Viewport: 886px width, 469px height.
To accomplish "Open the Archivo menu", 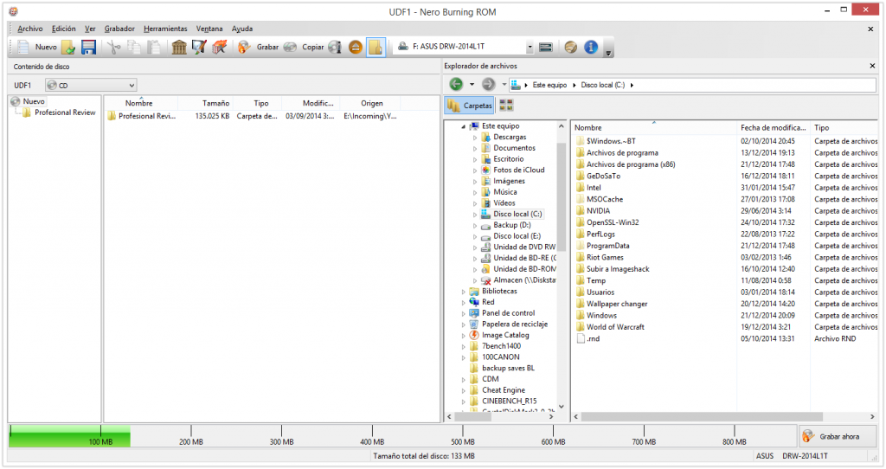I will (x=30, y=29).
